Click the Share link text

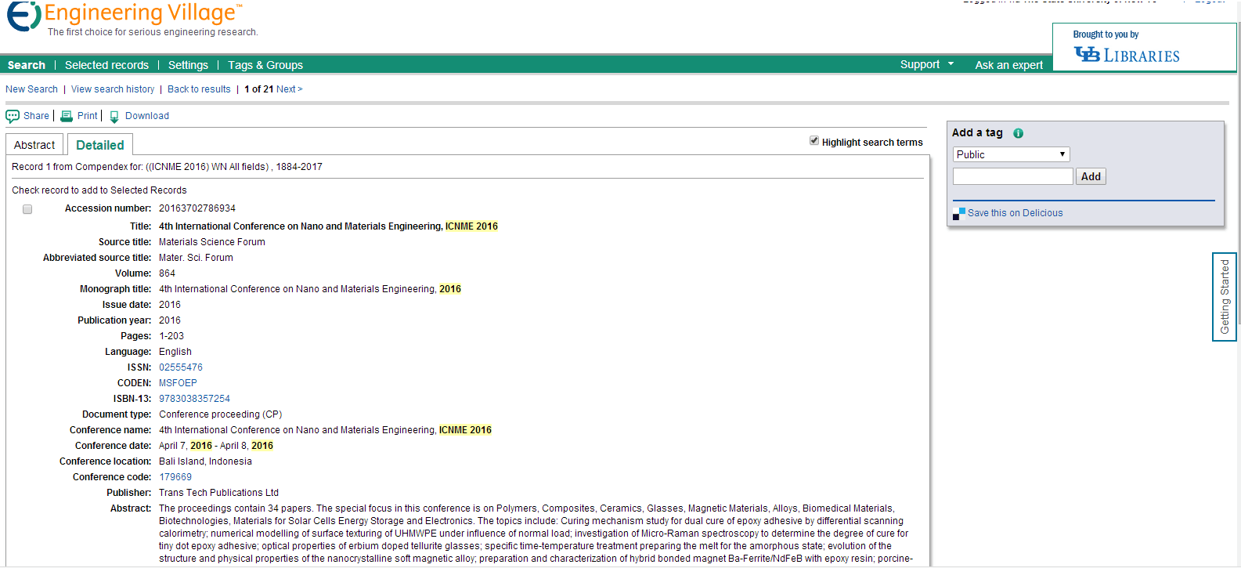coord(36,116)
